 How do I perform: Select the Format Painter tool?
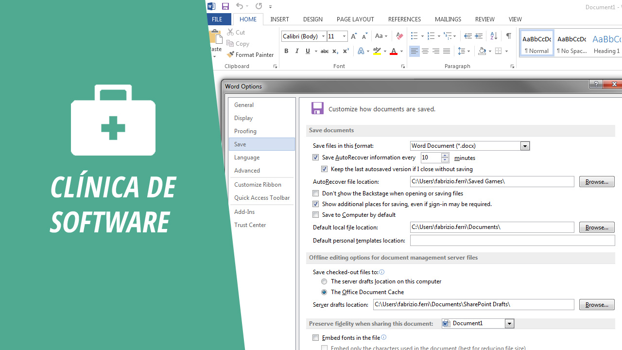coord(250,54)
